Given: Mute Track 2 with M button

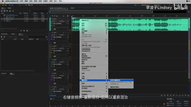Looking at the screenshot, I should tap(64, 33).
